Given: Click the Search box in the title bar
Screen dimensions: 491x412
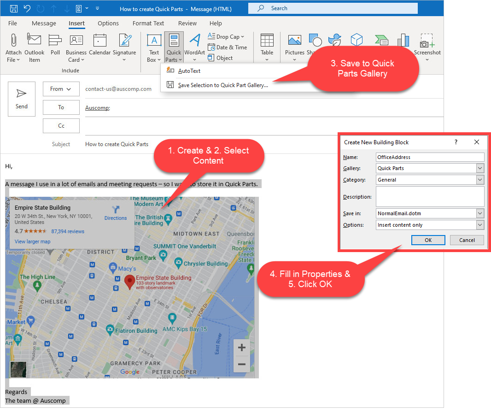Looking at the screenshot, I should click(333, 8).
